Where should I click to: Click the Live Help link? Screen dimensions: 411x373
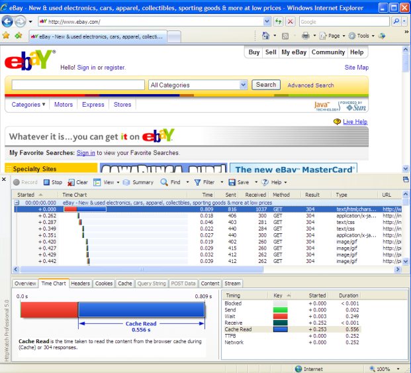355,122
